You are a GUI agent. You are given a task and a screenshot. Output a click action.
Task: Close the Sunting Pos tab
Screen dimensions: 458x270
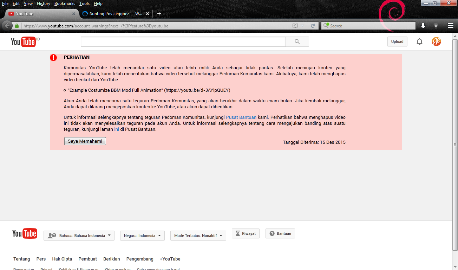[148, 14]
